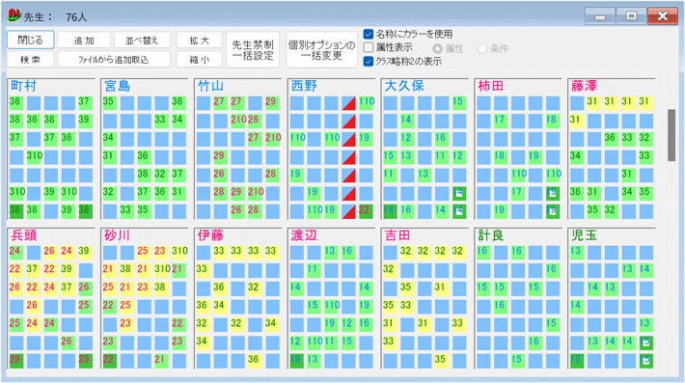This screenshot has height=383, width=685.
Task: Select the teacher name 藤澤
Action: (x=585, y=86)
